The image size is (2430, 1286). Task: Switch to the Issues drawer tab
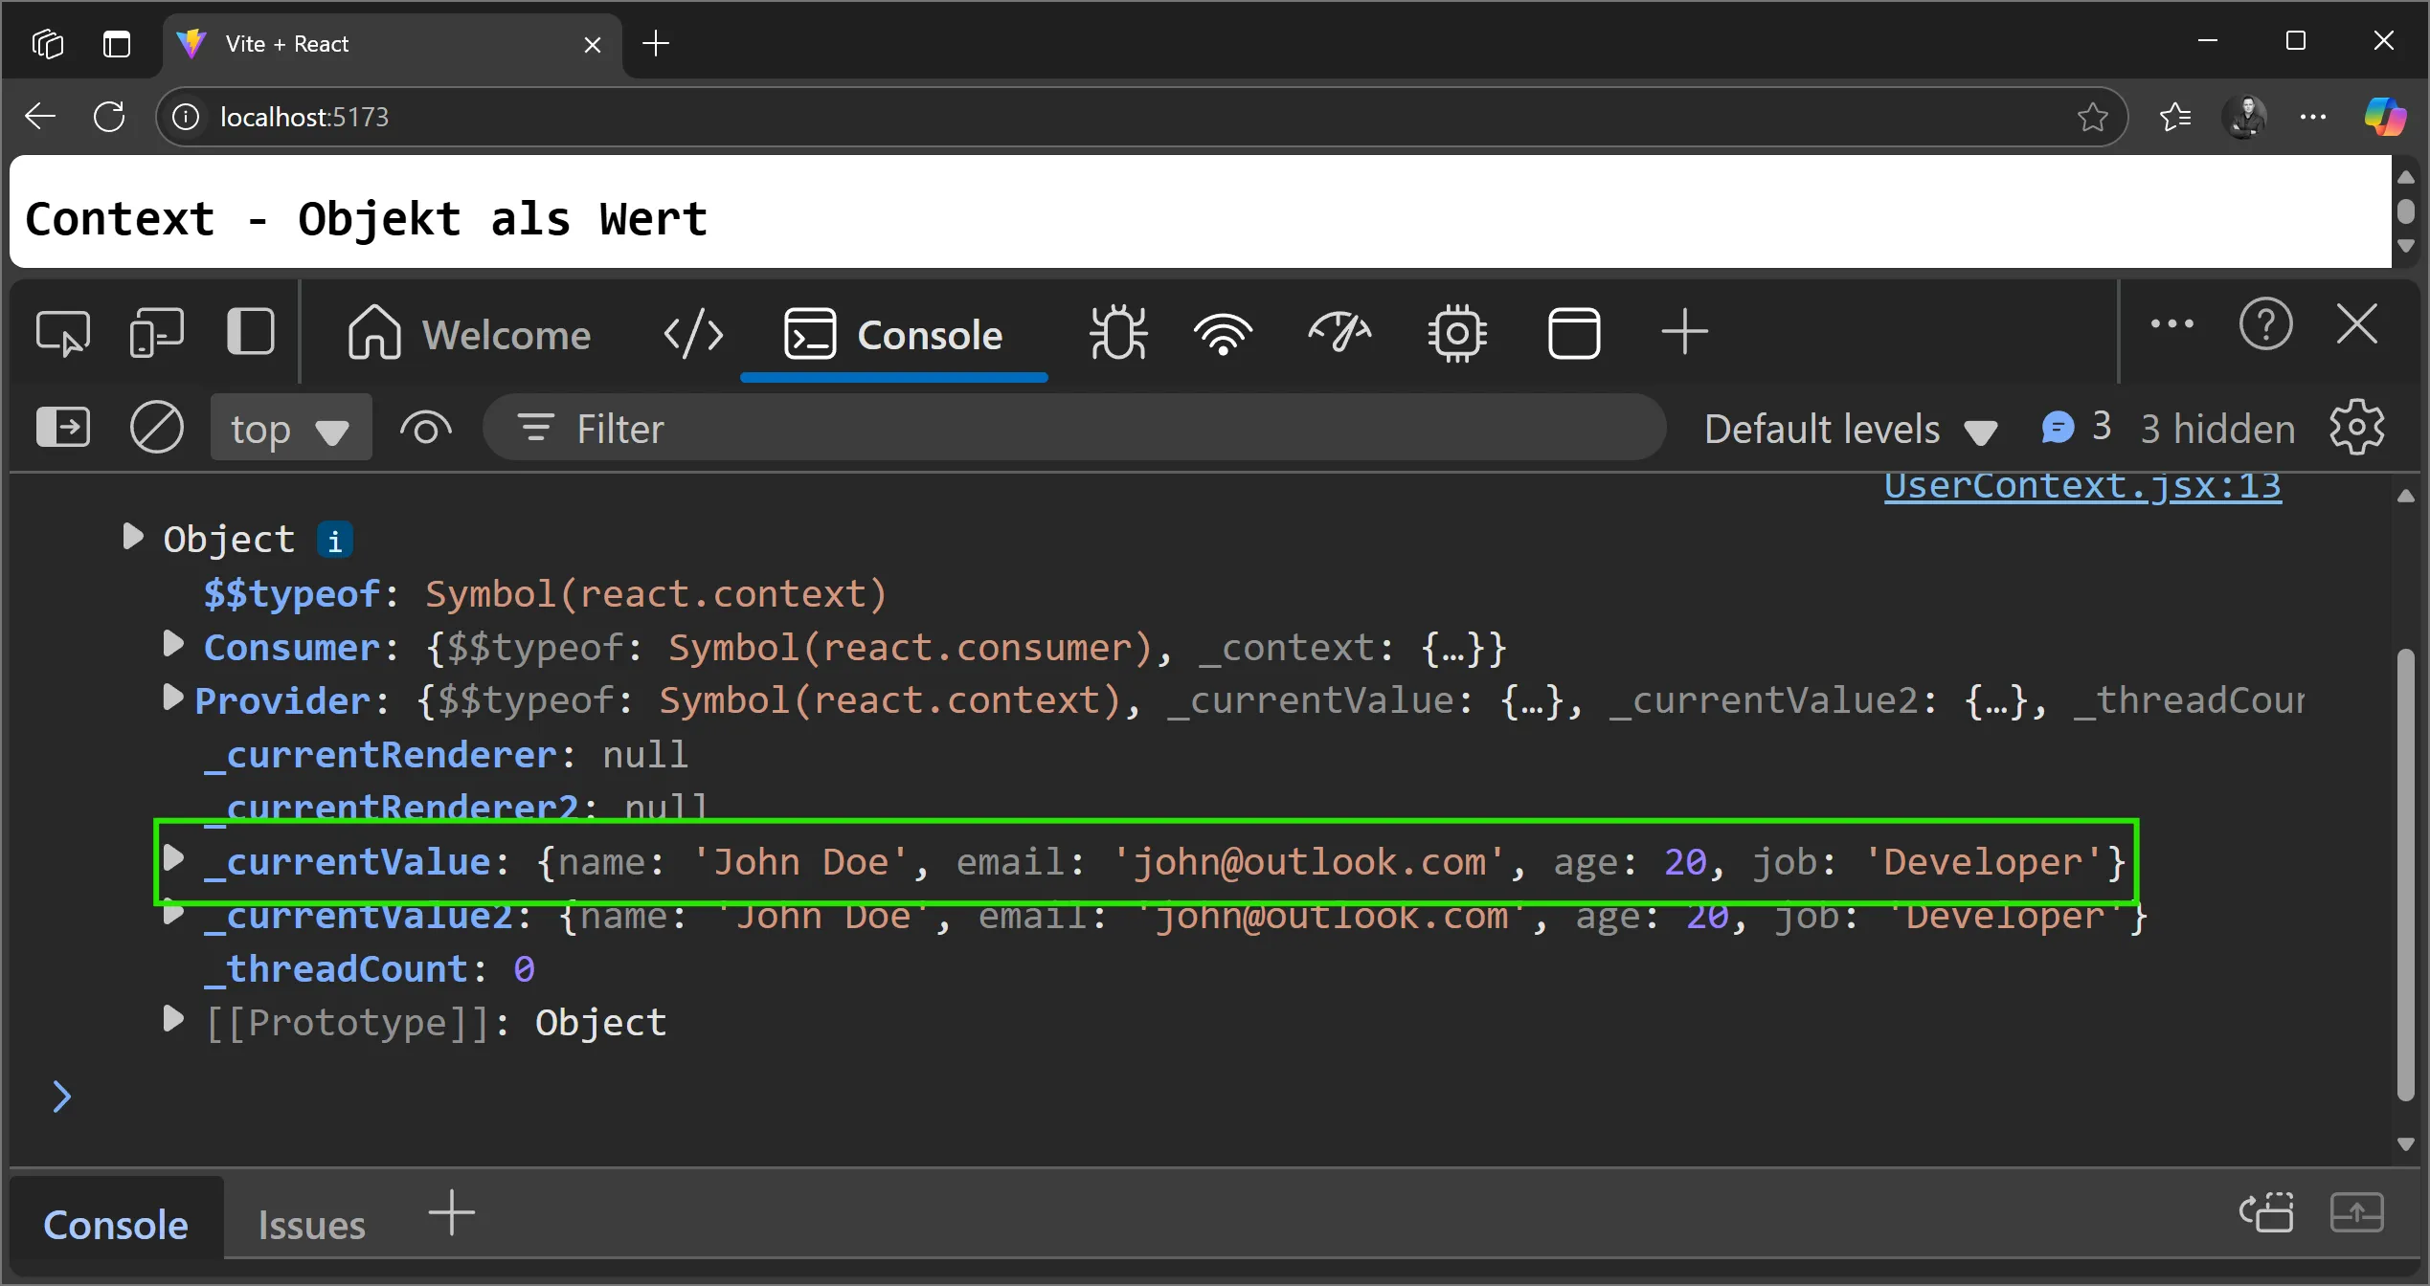pos(312,1224)
